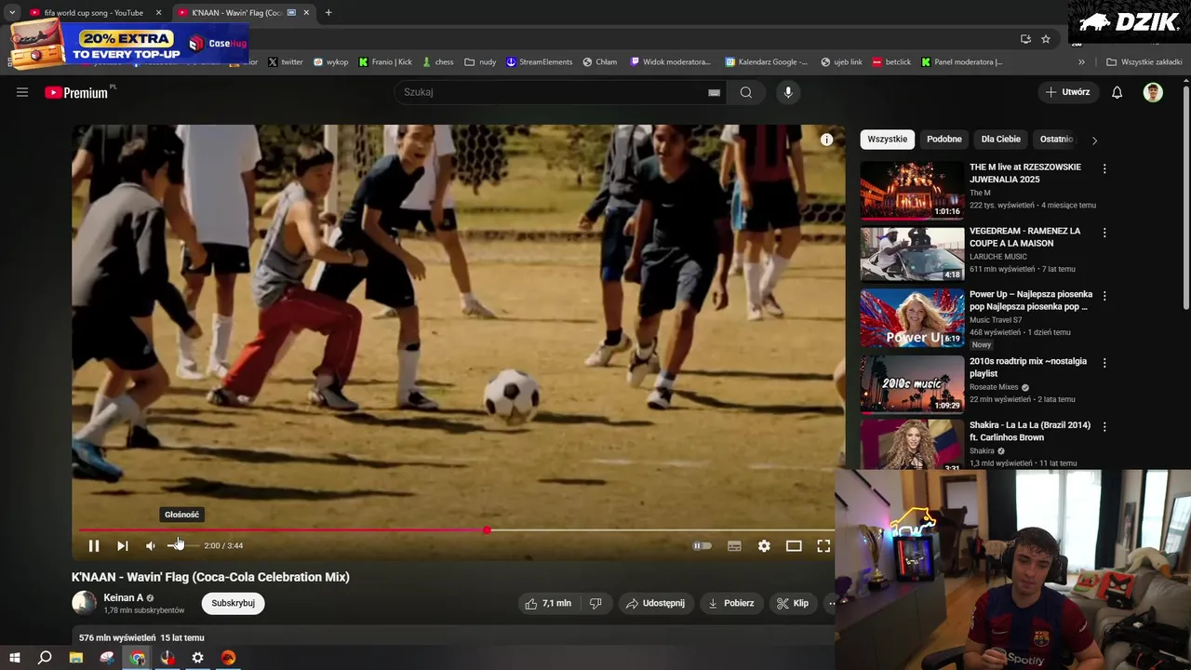This screenshot has width=1191, height=670.
Task: Click the Klip clip button
Action: point(793,603)
